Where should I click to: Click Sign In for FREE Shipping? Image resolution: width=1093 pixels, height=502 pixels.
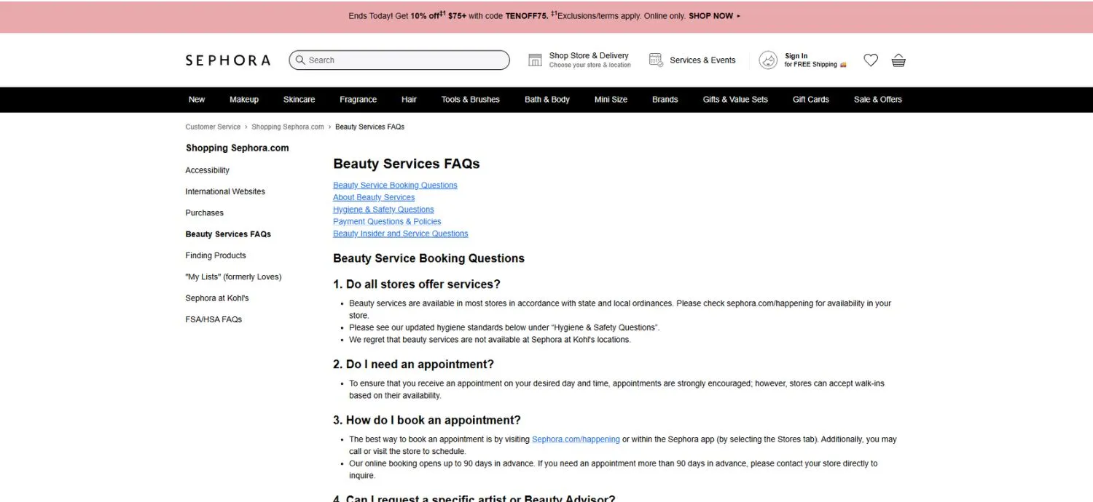(803, 60)
